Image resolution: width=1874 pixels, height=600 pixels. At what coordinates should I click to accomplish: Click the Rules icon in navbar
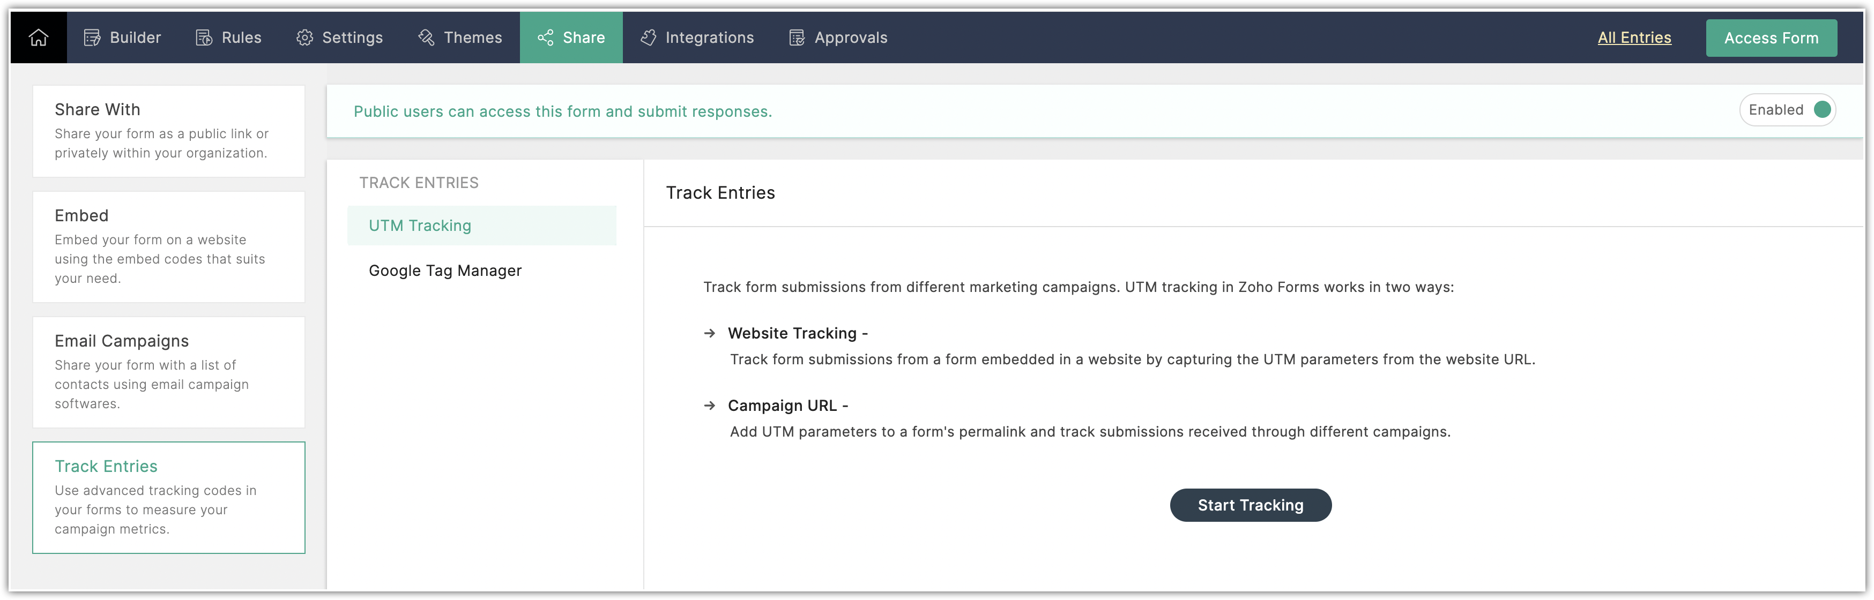[204, 38]
